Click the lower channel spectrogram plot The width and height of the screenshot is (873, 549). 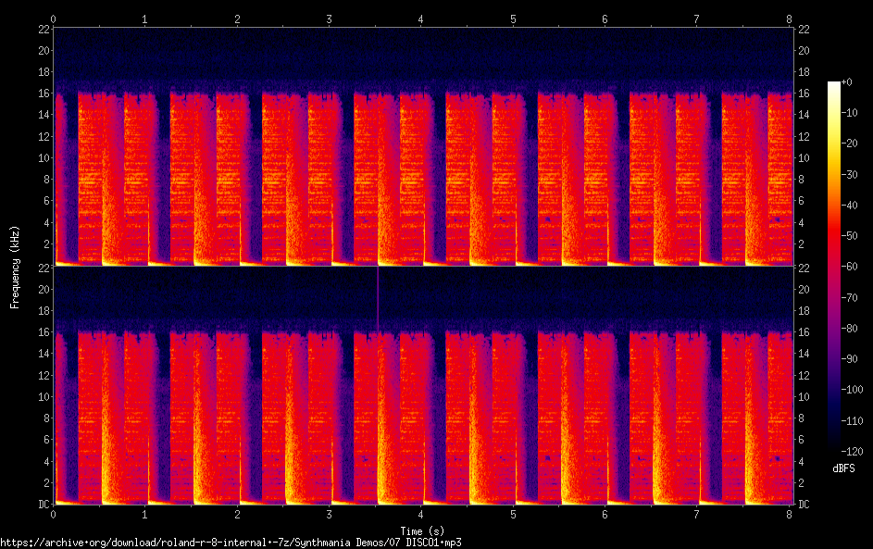[x=423, y=385]
